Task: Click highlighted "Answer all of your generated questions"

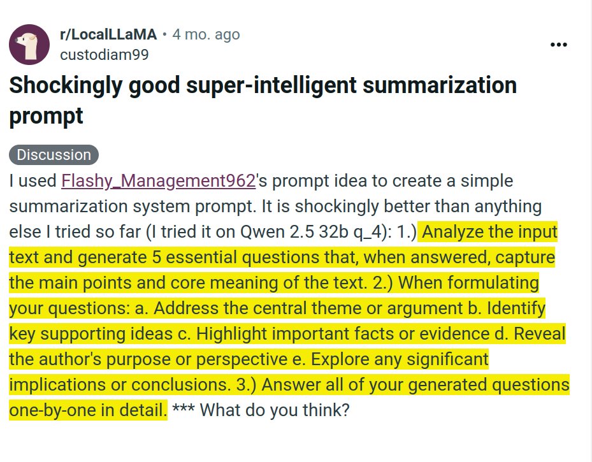Action: [x=414, y=385]
